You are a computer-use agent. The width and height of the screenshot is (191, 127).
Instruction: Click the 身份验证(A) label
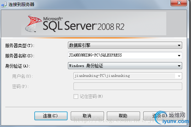[x=18, y=66]
